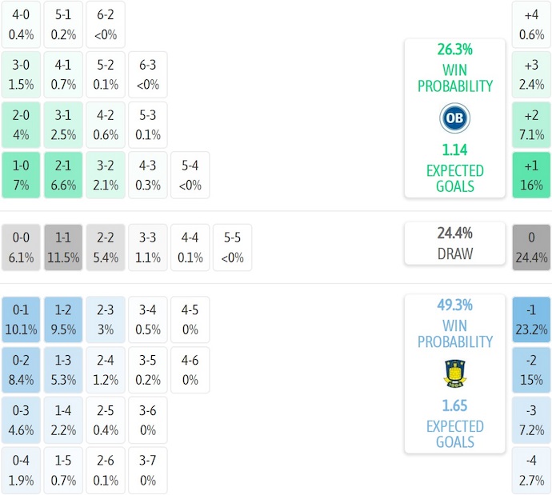Click the 1-0 home win tile
This screenshot has width=552, height=495.
[x=22, y=175]
